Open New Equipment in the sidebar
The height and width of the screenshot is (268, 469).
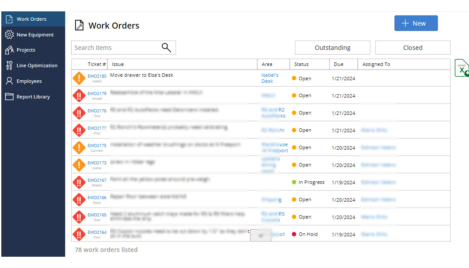pos(35,35)
